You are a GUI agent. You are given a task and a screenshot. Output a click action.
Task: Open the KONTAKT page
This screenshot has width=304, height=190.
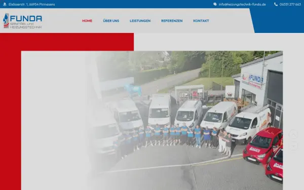click(201, 21)
